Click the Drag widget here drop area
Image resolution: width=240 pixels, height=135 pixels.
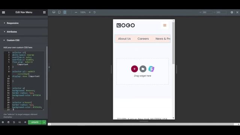click(142, 71)
